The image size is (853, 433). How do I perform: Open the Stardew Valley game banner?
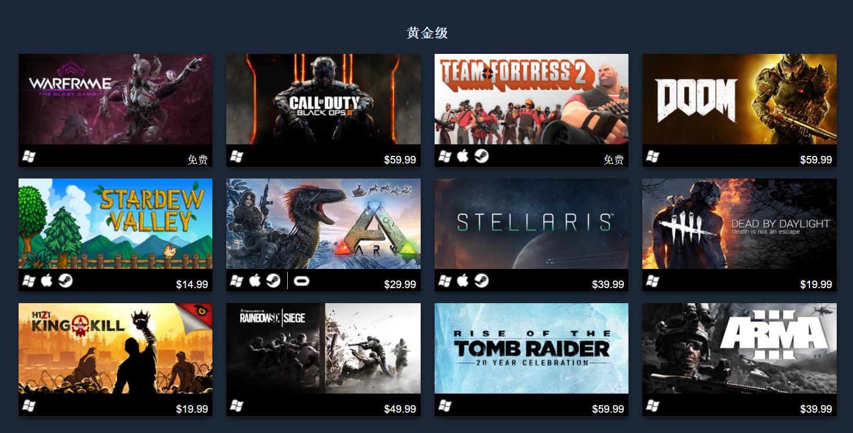(x=115, y=224)
